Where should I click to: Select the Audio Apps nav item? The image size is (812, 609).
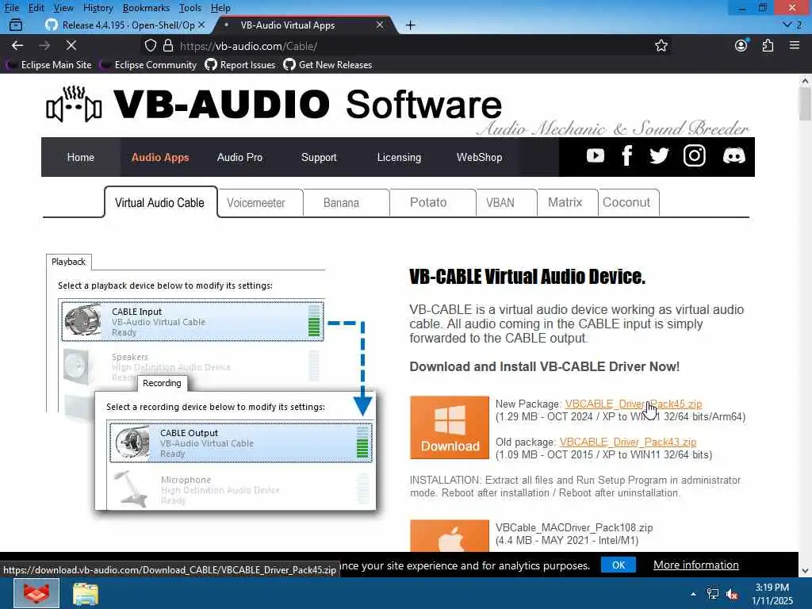click(x=160, y=157)
